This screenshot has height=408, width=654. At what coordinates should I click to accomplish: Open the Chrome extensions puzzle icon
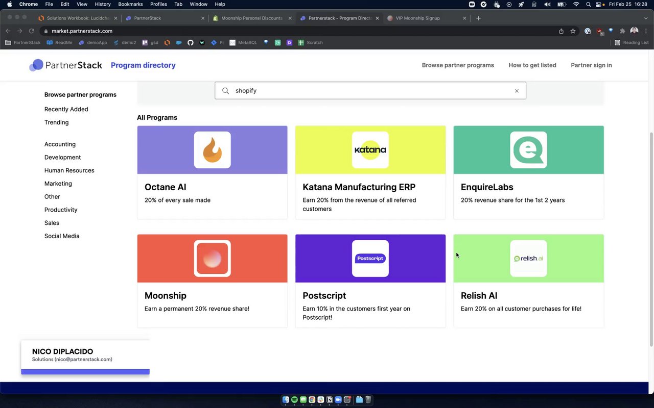[x=622, y=31]
